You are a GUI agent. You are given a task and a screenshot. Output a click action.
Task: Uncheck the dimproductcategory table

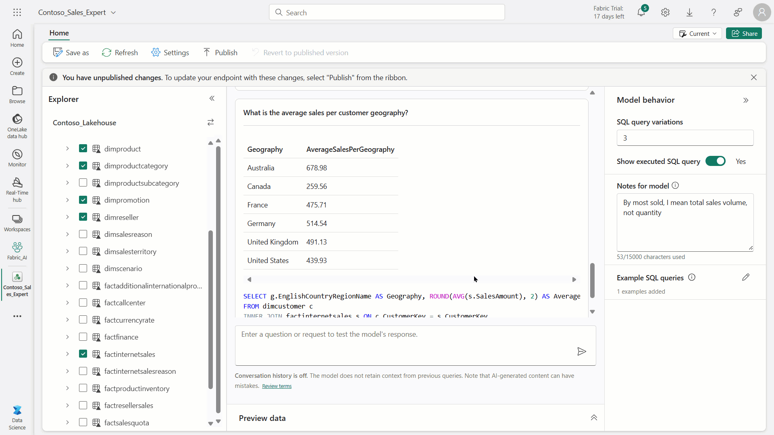pos(83,166)
